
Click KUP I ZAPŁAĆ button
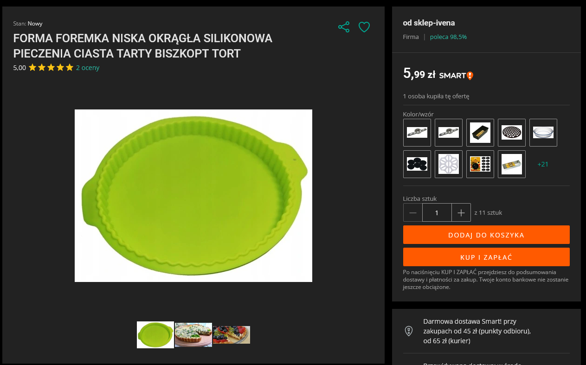pos(486,257)
